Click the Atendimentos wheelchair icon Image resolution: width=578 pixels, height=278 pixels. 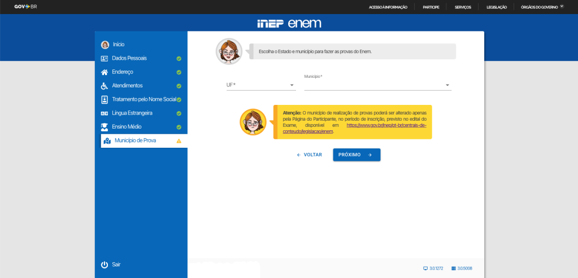[105, 86]
